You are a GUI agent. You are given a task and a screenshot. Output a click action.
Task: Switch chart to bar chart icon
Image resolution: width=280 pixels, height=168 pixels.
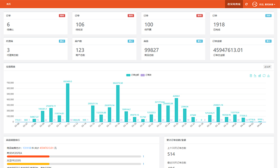(x=260, y=75)
